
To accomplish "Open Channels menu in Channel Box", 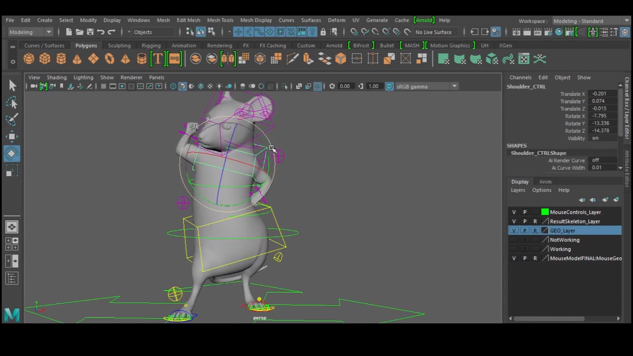I will click(x=520, y=77).
